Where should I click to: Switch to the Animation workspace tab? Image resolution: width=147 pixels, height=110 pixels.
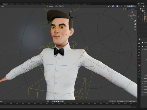click(x=50, y=4)
